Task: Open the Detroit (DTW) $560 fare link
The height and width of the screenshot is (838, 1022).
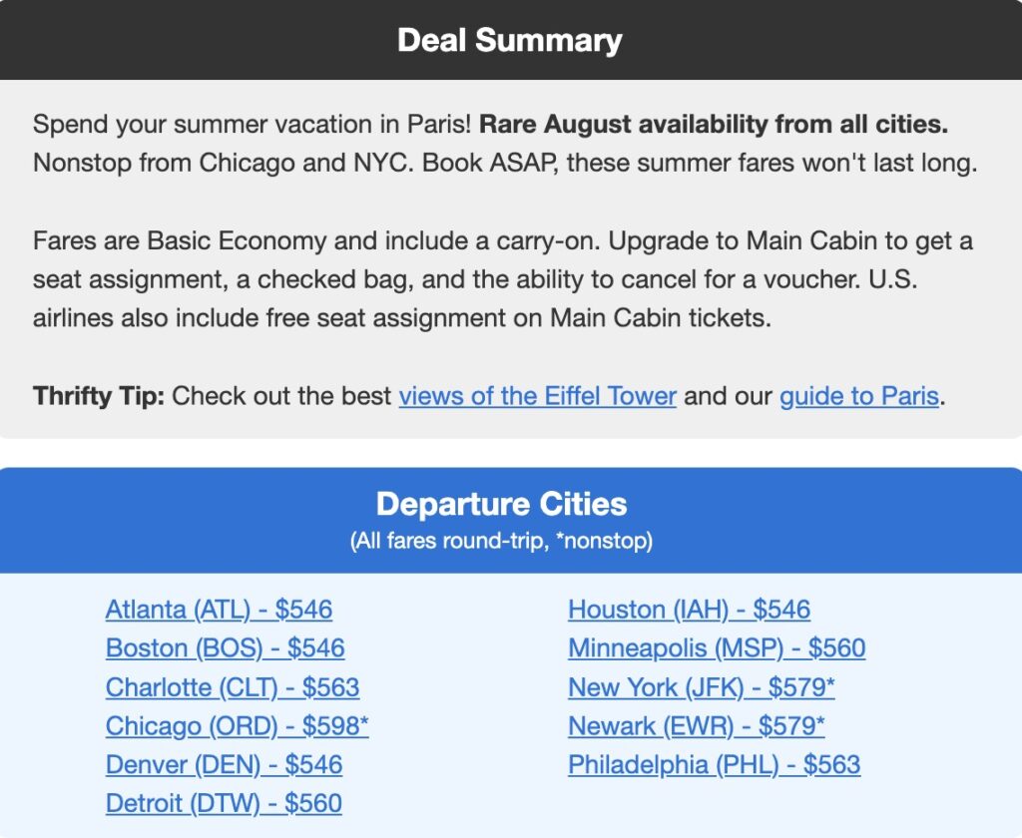Action: [224, 803]
